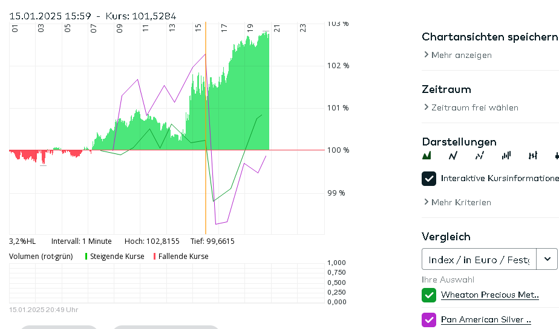Expand Zeitraum frei wählen option
559x329 pixels.
[471, 107]
